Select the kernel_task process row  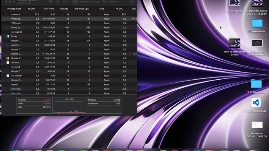tap(69, 28)
